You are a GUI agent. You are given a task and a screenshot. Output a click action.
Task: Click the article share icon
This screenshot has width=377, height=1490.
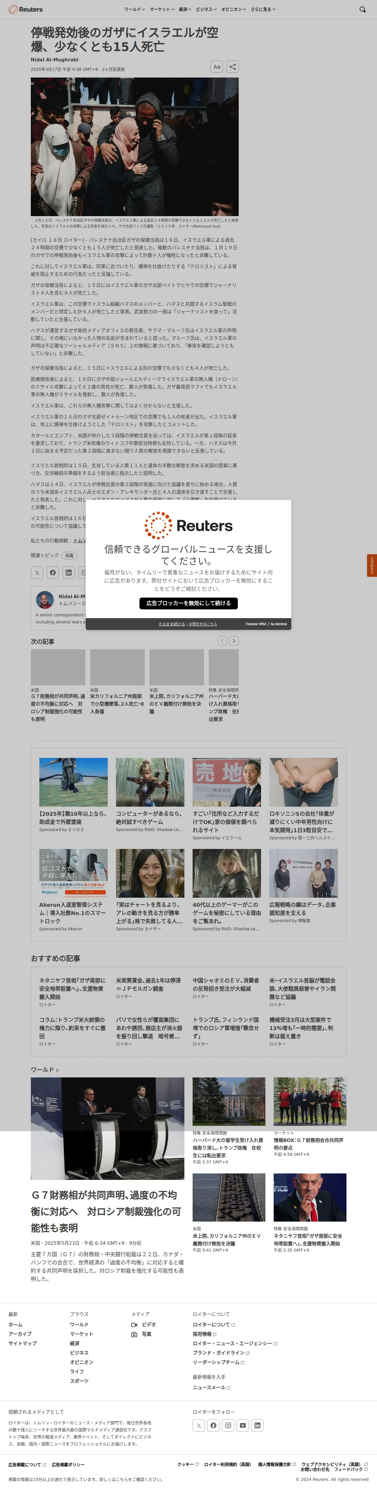coord(232,67)
